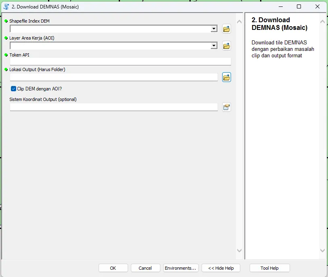Open the spatial reference picker for Sistem Koordinat Output

point(226,107)
